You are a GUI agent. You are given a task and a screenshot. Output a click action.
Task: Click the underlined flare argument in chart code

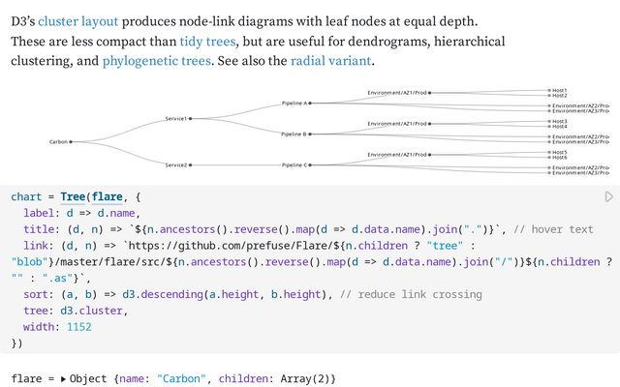tap(108, 197)
